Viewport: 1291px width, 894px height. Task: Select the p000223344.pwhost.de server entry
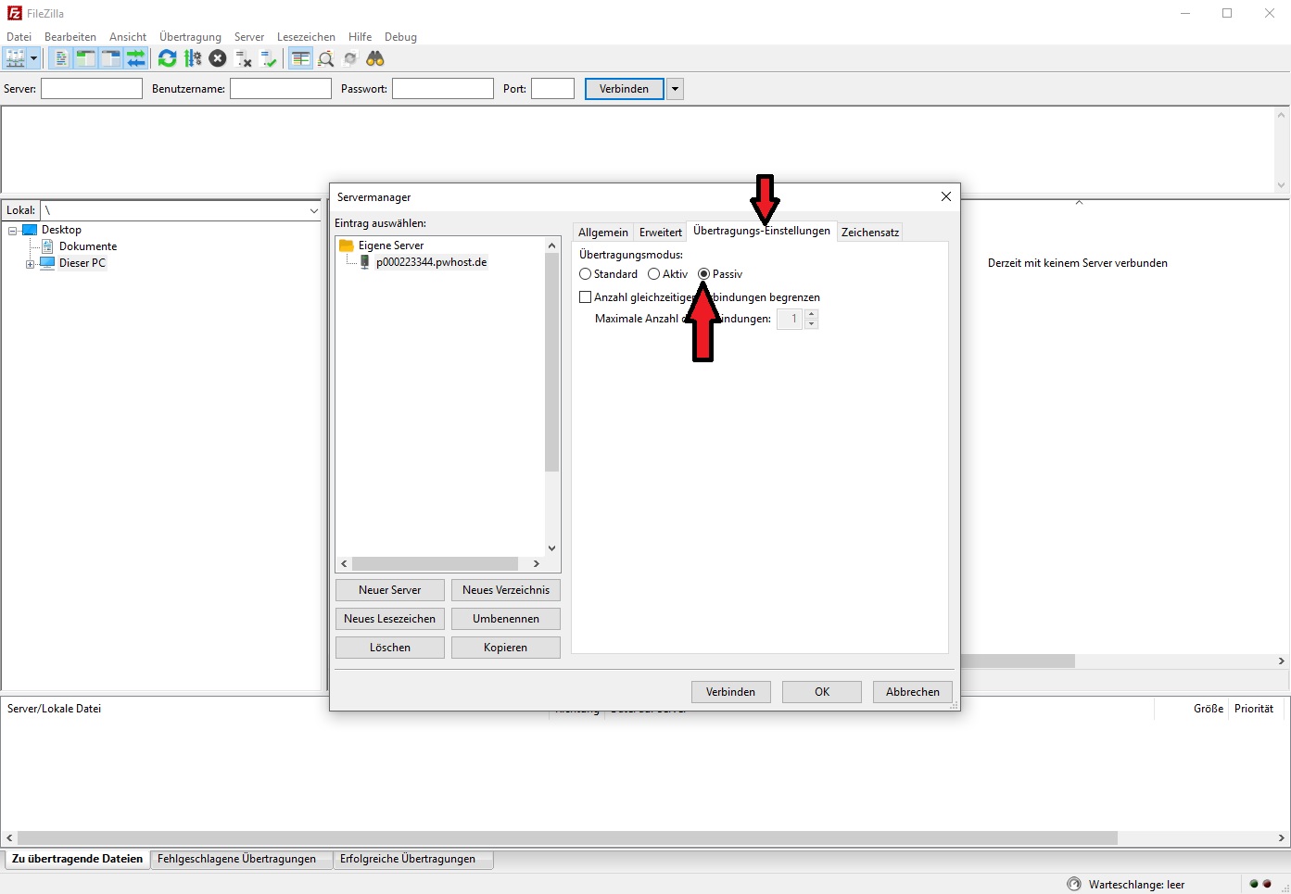click(x=431, y=262)
